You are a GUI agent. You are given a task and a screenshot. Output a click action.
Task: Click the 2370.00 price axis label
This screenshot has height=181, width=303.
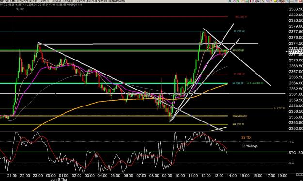point(296,60)
